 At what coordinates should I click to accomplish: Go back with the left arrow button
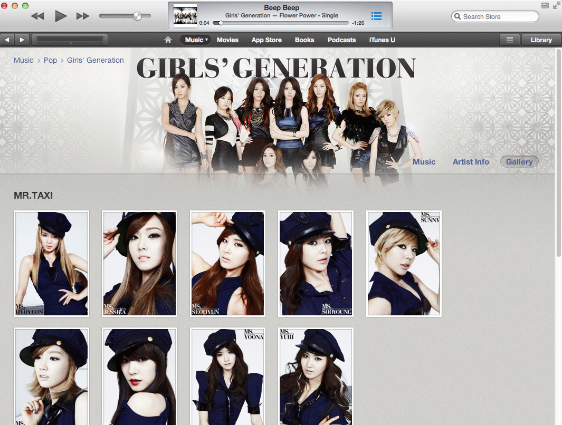point(7,40)
